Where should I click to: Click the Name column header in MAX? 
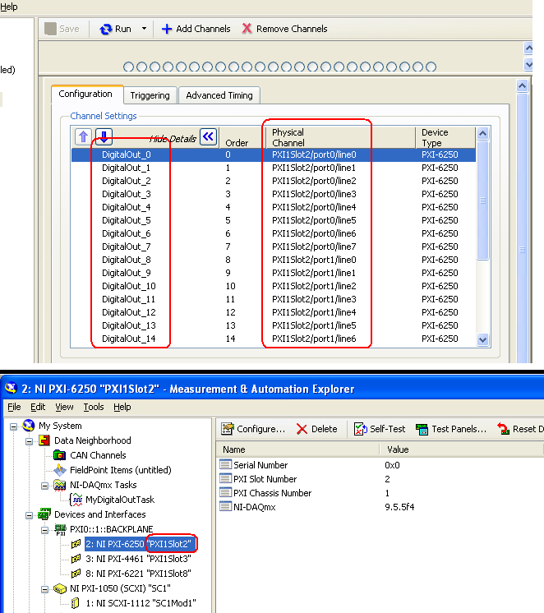point(298,449)
